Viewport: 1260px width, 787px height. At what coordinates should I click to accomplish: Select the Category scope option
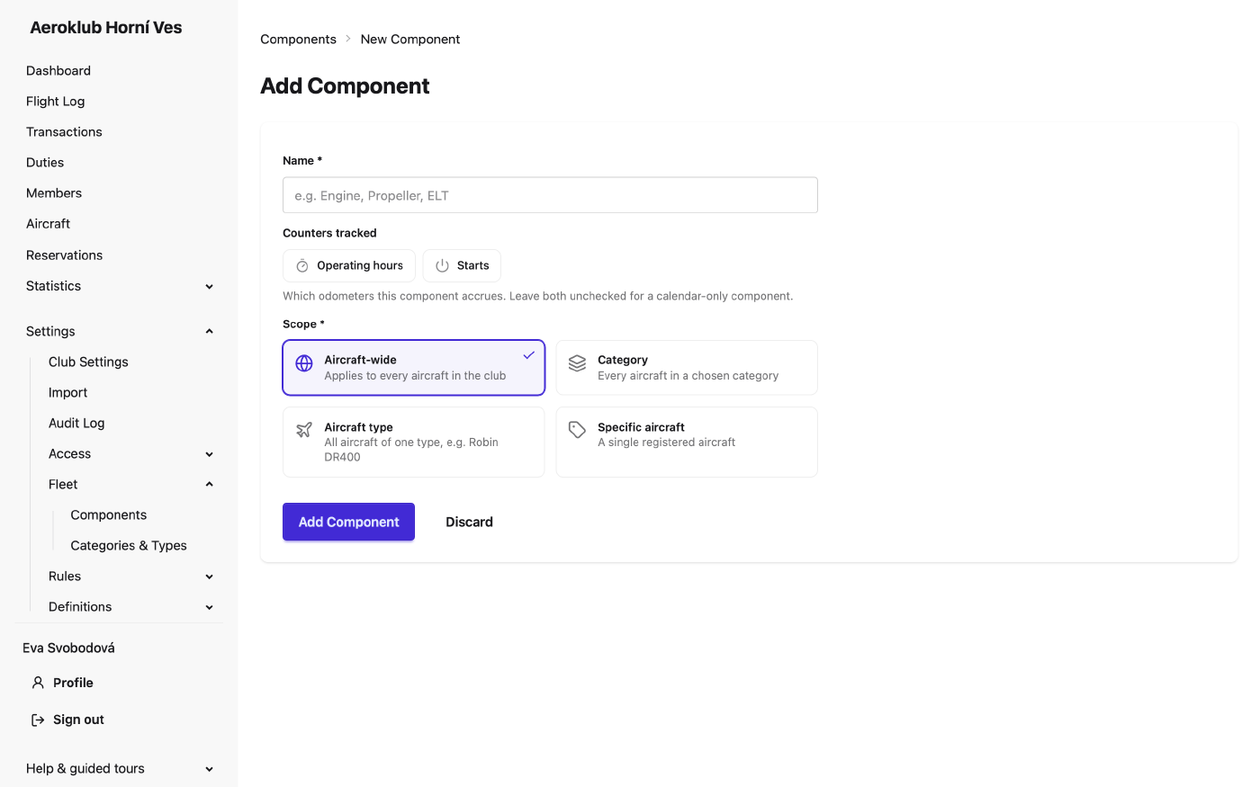[x=687, y=368]
